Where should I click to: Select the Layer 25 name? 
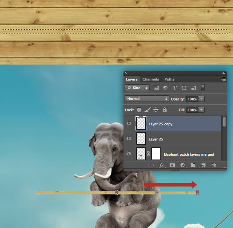point(156,139)
